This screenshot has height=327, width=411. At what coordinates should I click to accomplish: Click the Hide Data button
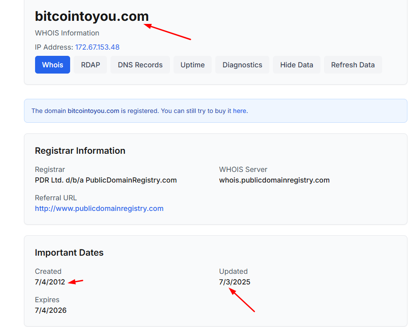coord(297,65)
